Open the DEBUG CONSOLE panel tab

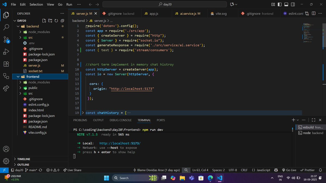click(x=121, y=120)
